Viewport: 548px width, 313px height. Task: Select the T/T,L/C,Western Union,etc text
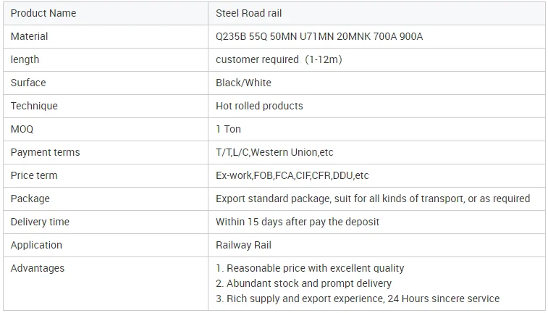(x=274, y=152)
